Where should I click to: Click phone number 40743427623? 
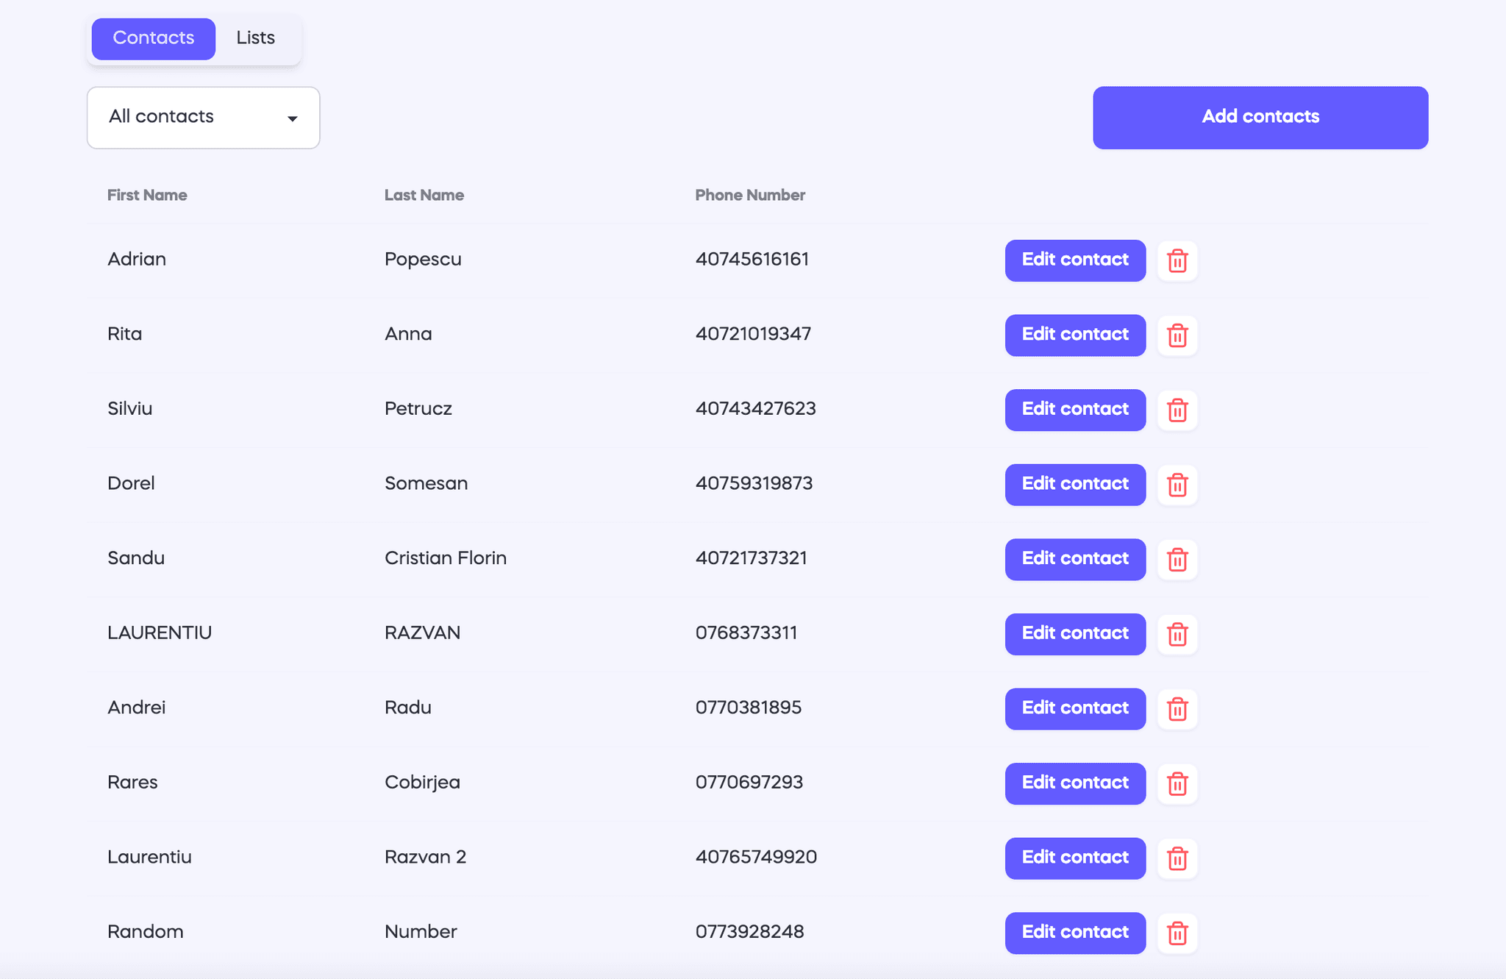pyautogui.click(x=755, y=409)
